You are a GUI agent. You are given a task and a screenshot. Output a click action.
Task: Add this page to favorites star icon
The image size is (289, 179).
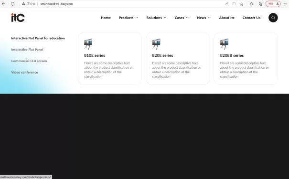(x=241, y=4)
